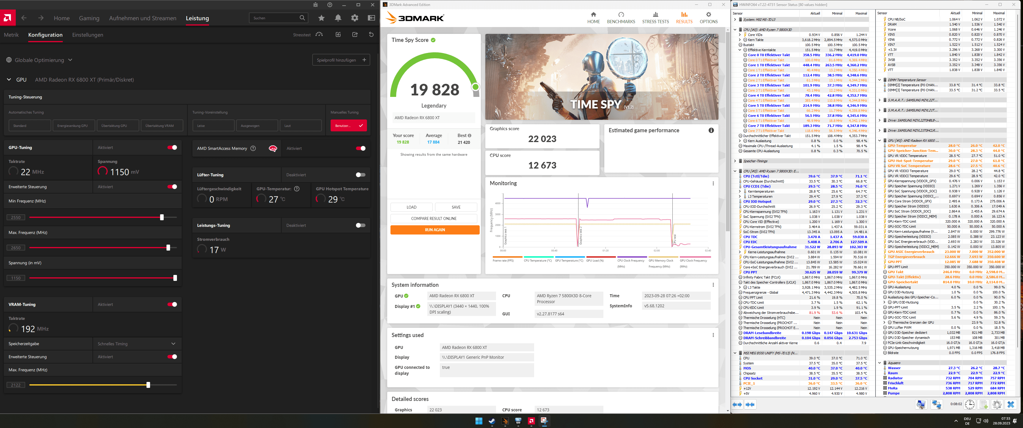
Task: Open the Monitoring chart options menu
Action: (x=713, y=183)
